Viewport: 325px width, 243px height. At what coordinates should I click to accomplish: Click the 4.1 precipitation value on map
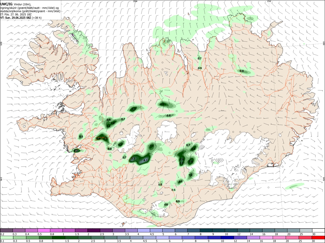[145, 160]
